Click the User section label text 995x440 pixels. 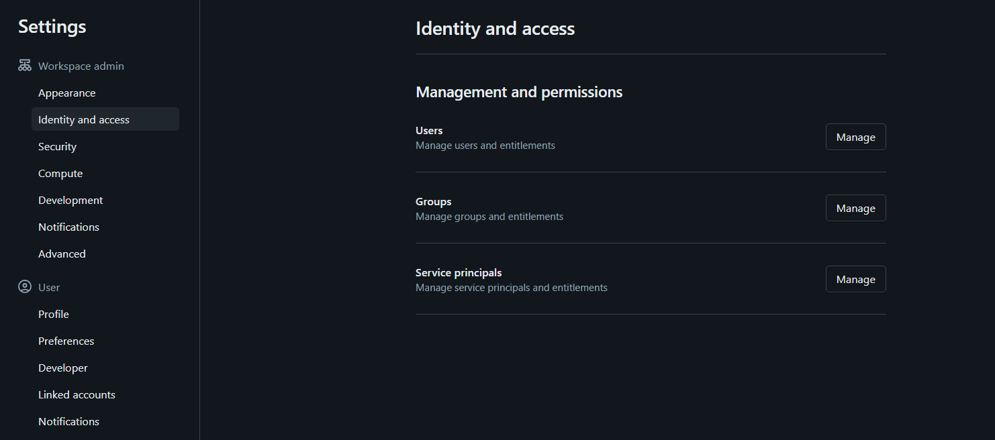point(49,288)
